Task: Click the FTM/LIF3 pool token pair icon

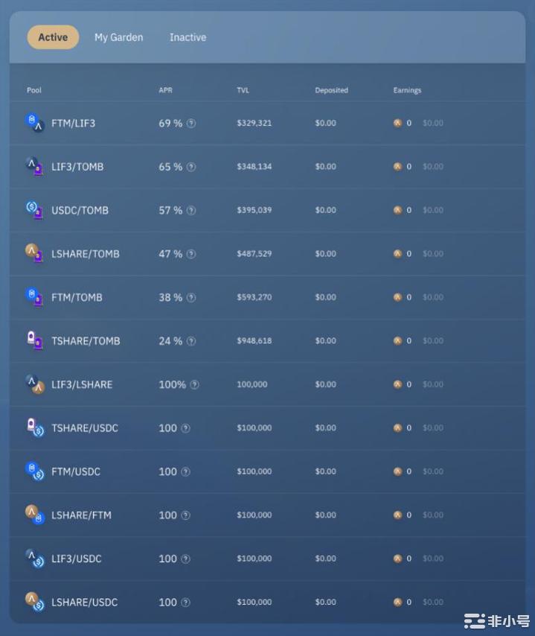Action: [x=34, y=123]
